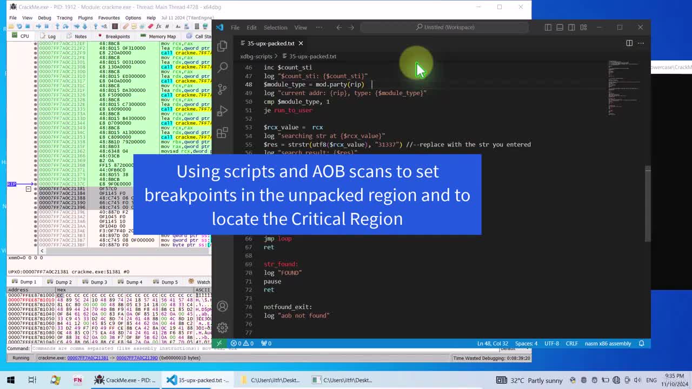Click the notifications bell in status bar
The width and height of the screenshot is (692, 389).
pos(642,343)
